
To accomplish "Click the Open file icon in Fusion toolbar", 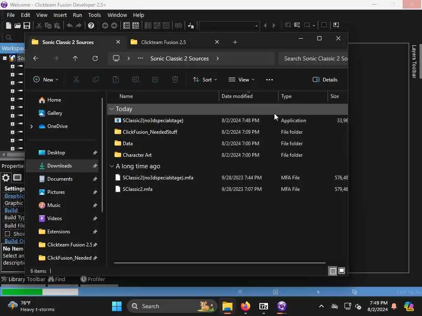I will 17,25.
